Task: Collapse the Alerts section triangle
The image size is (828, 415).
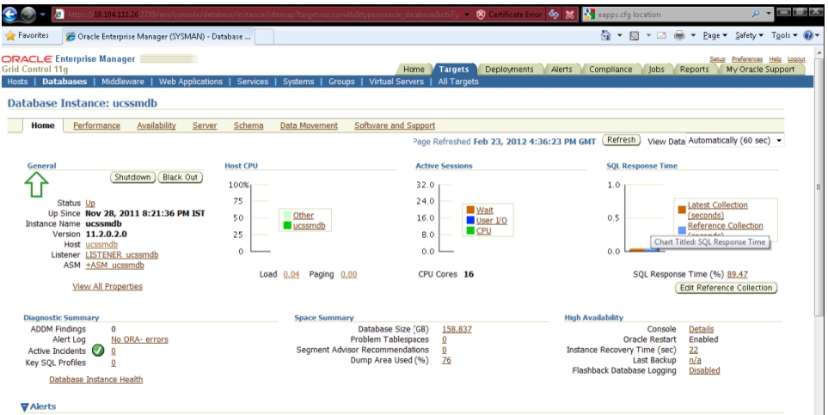Action: (24, 407)
